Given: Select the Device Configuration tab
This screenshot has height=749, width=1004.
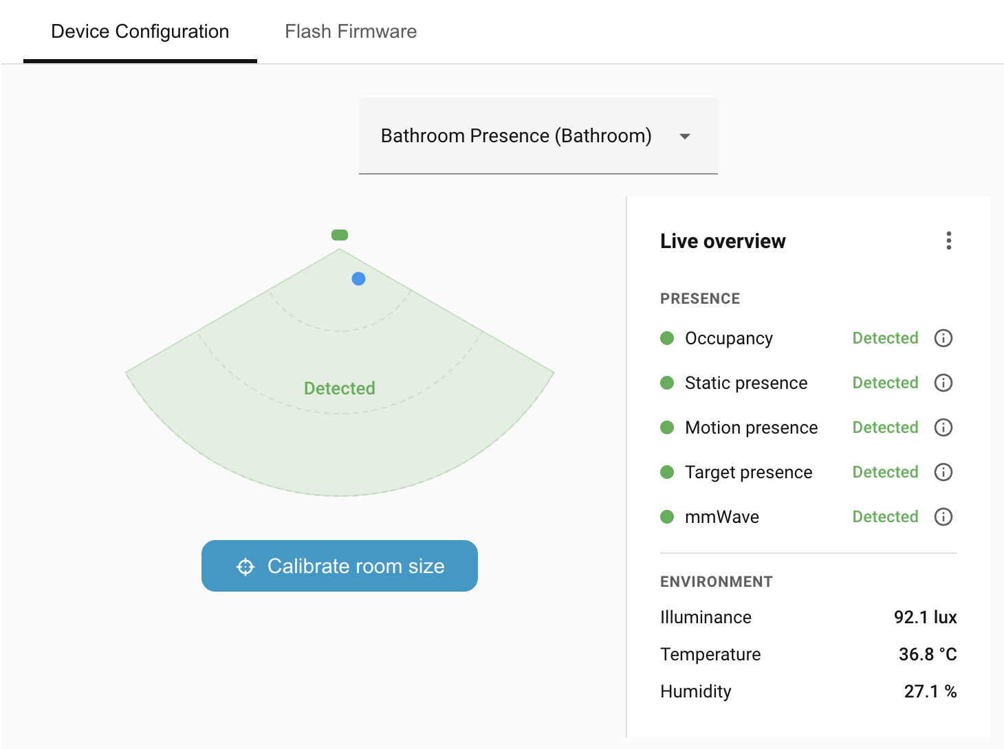Looking at the screenshot, I should 140,32.
